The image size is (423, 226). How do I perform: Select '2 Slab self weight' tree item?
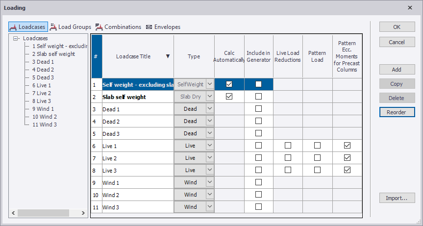tap(53, 54)
